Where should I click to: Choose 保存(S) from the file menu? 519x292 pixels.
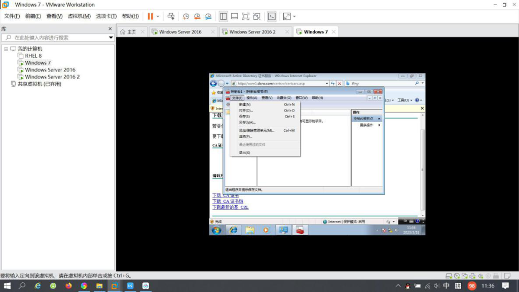click(266, 116)
